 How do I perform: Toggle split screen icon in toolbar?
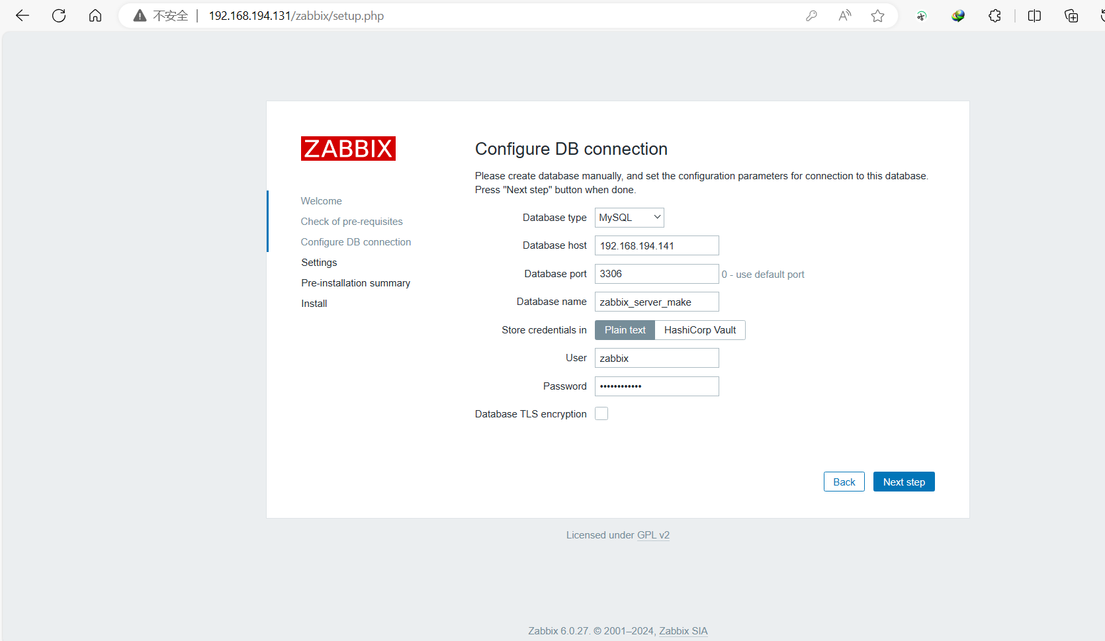[1035, 16]
